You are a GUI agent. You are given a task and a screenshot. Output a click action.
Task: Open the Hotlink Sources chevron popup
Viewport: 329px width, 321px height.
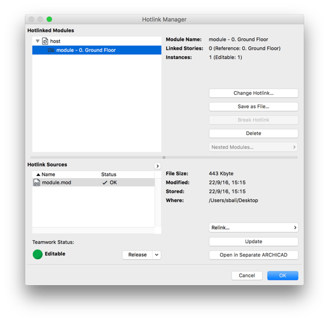click(x=158, y=166)
